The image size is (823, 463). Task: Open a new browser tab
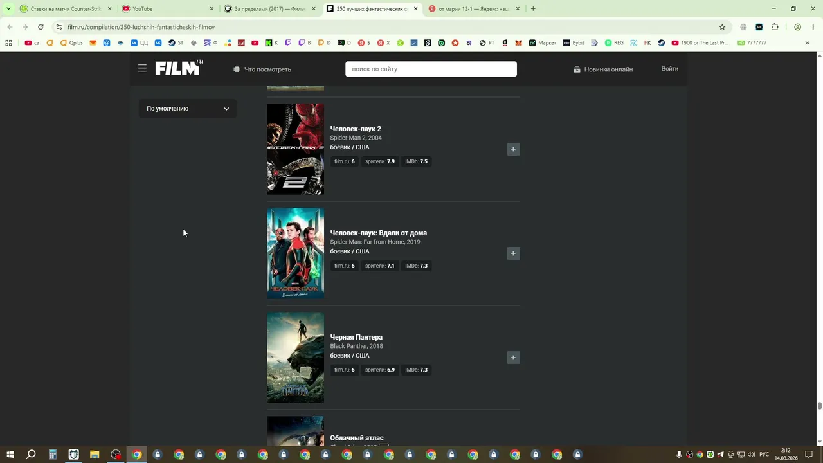coord(533,9)
